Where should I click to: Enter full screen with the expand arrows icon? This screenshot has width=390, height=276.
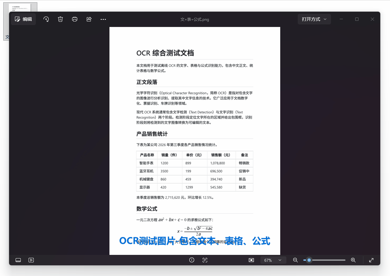click(x=371, y=260)
